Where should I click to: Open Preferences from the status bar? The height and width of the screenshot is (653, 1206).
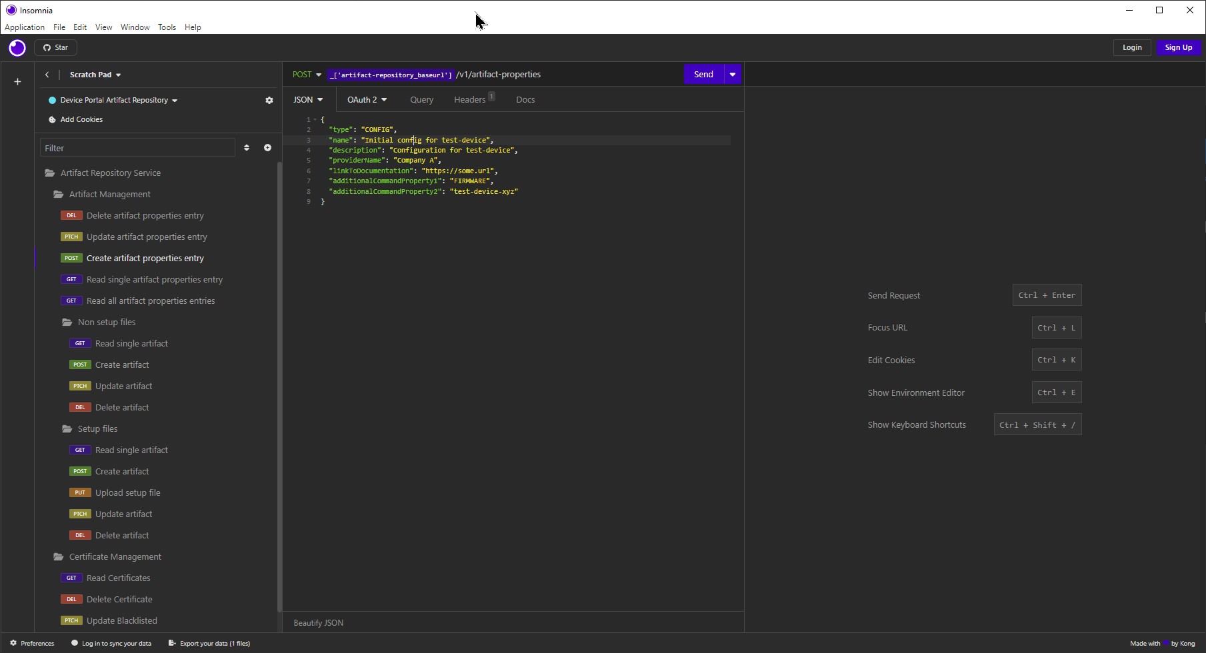(32, 644)
